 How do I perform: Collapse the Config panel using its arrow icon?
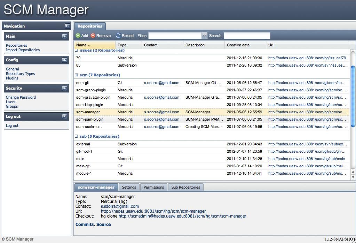[64, 60]
